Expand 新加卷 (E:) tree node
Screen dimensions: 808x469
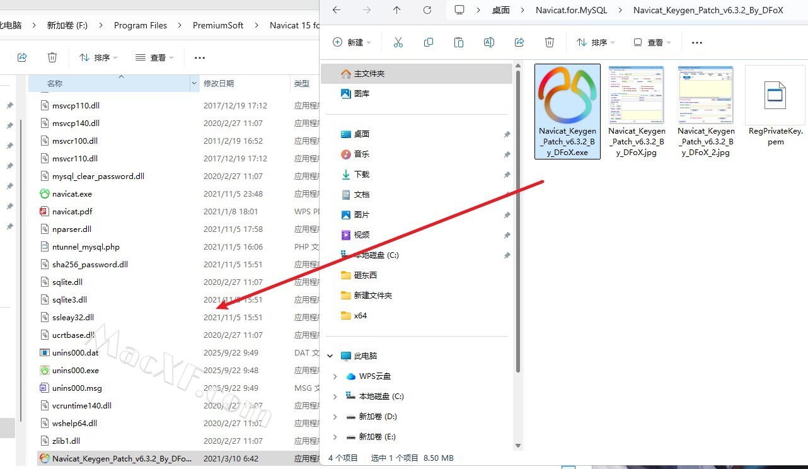(x=335, y=437)
